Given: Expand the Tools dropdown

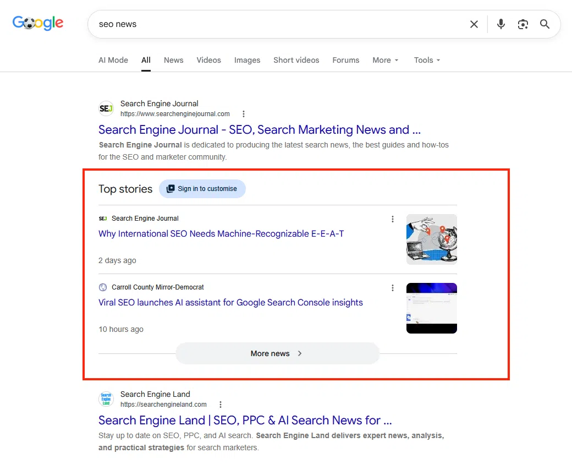Looking at the screenshot, I should (x=427, y=60).
